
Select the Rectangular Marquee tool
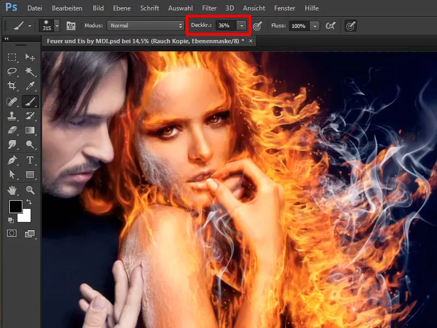click(x=12, y=57)
